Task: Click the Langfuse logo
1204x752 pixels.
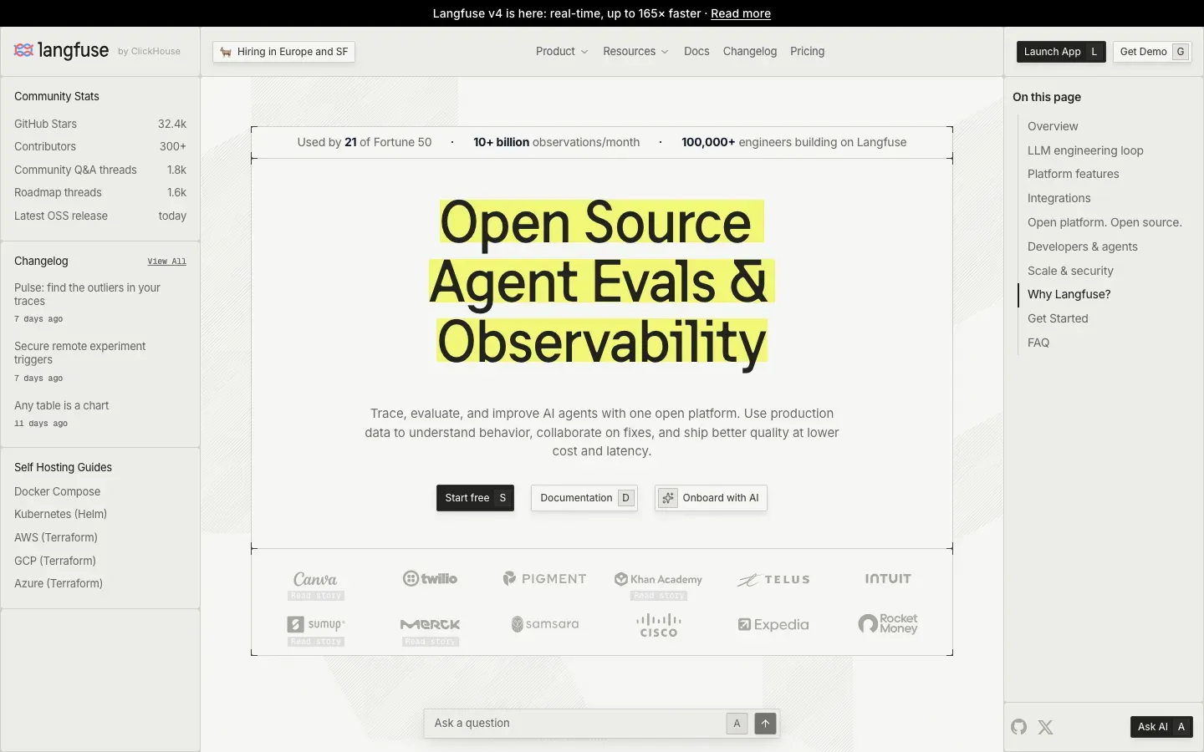Action: click(61, 51)
